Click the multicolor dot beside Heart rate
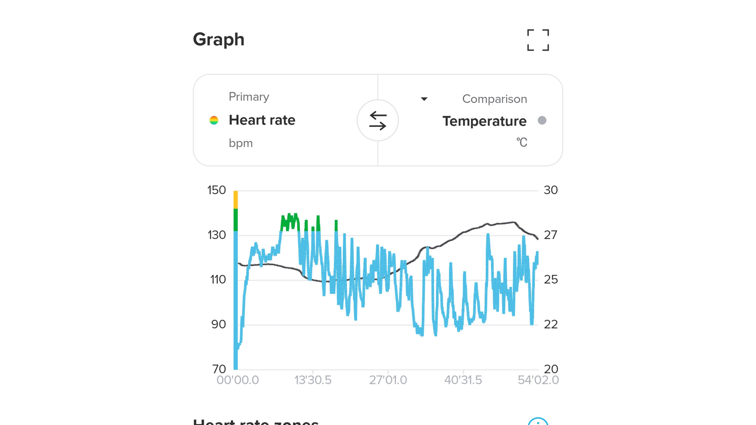This screenshot has width=756, height=425. [214, 120]
